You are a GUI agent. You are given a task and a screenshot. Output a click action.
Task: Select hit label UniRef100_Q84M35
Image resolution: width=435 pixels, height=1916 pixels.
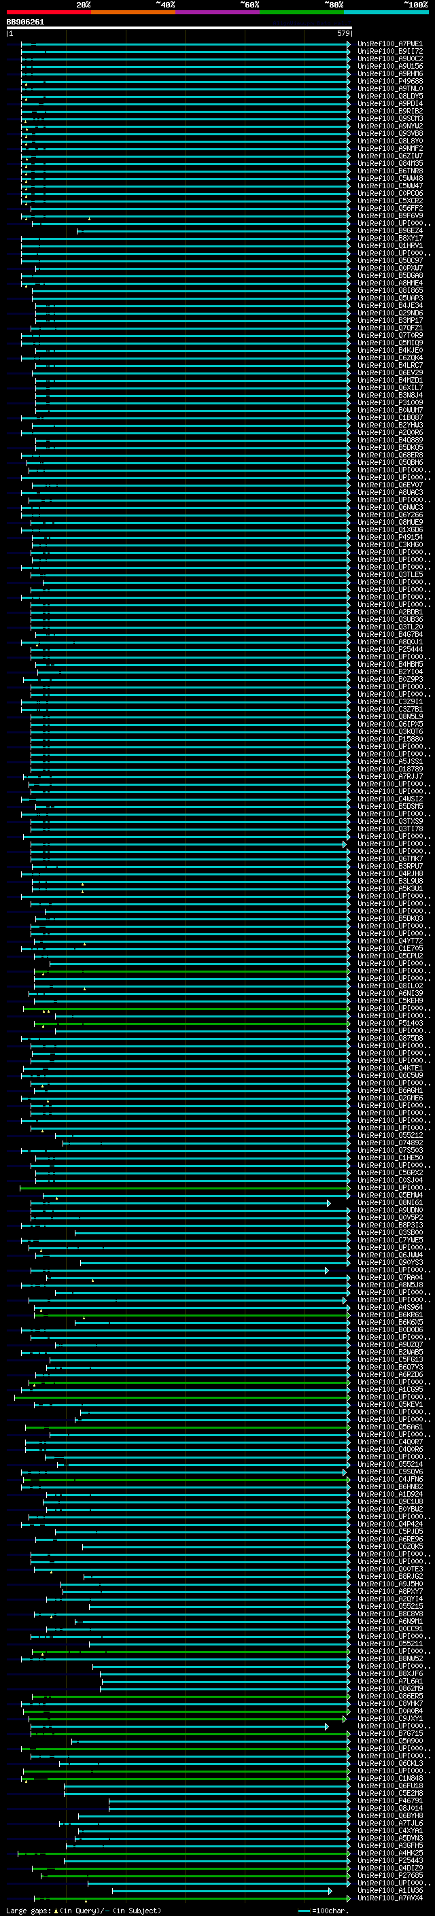click(x=389, y=164)
